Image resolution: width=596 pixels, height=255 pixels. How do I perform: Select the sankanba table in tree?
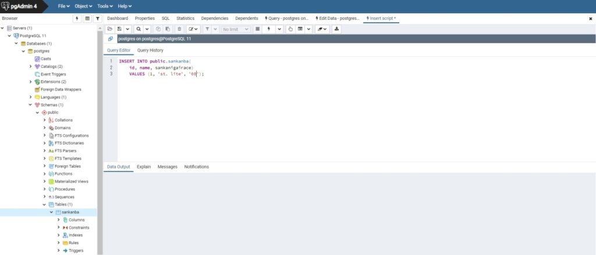(x=70, y=212)
